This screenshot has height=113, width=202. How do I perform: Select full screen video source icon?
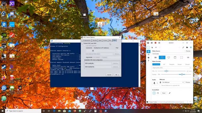click(162, 57)
